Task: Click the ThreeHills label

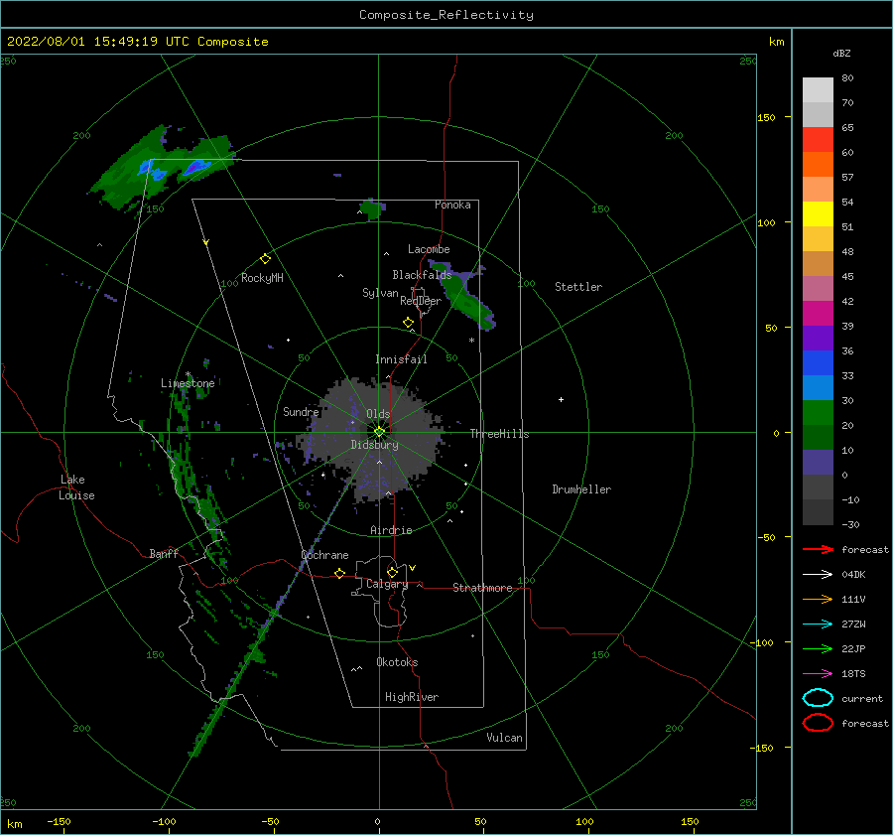Action: click(x=499, y=434)
